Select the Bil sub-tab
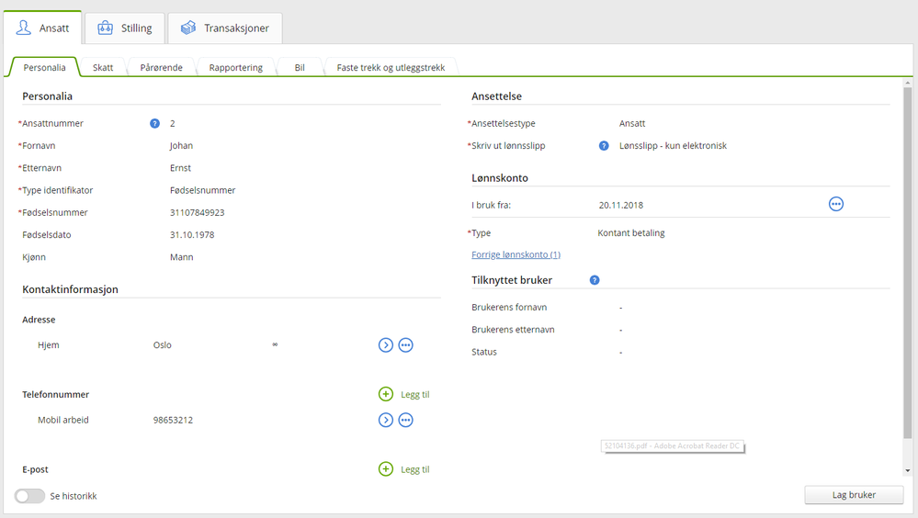Image resolution: width=918 pixels, height=518 pixels. pos(300,68)
